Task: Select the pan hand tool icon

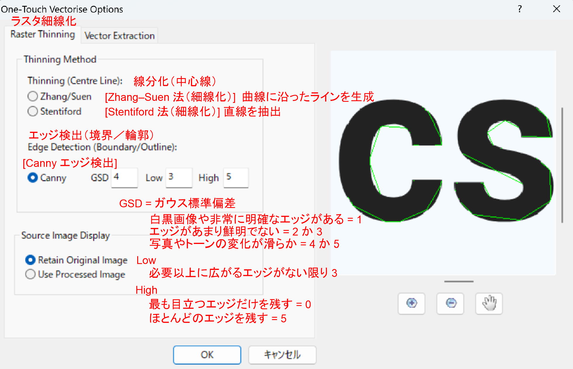Action: point(489,303)
